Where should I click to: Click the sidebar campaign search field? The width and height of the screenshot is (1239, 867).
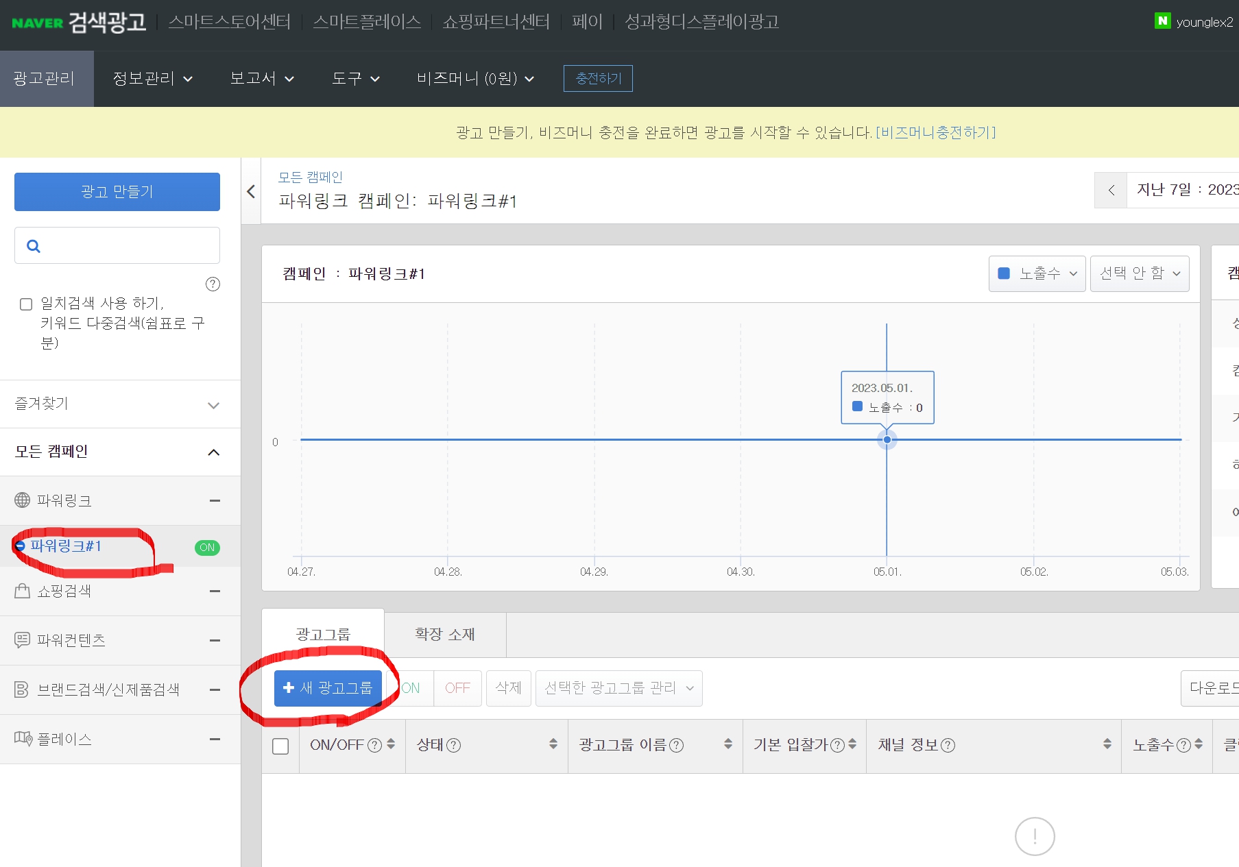pos(117,245)
